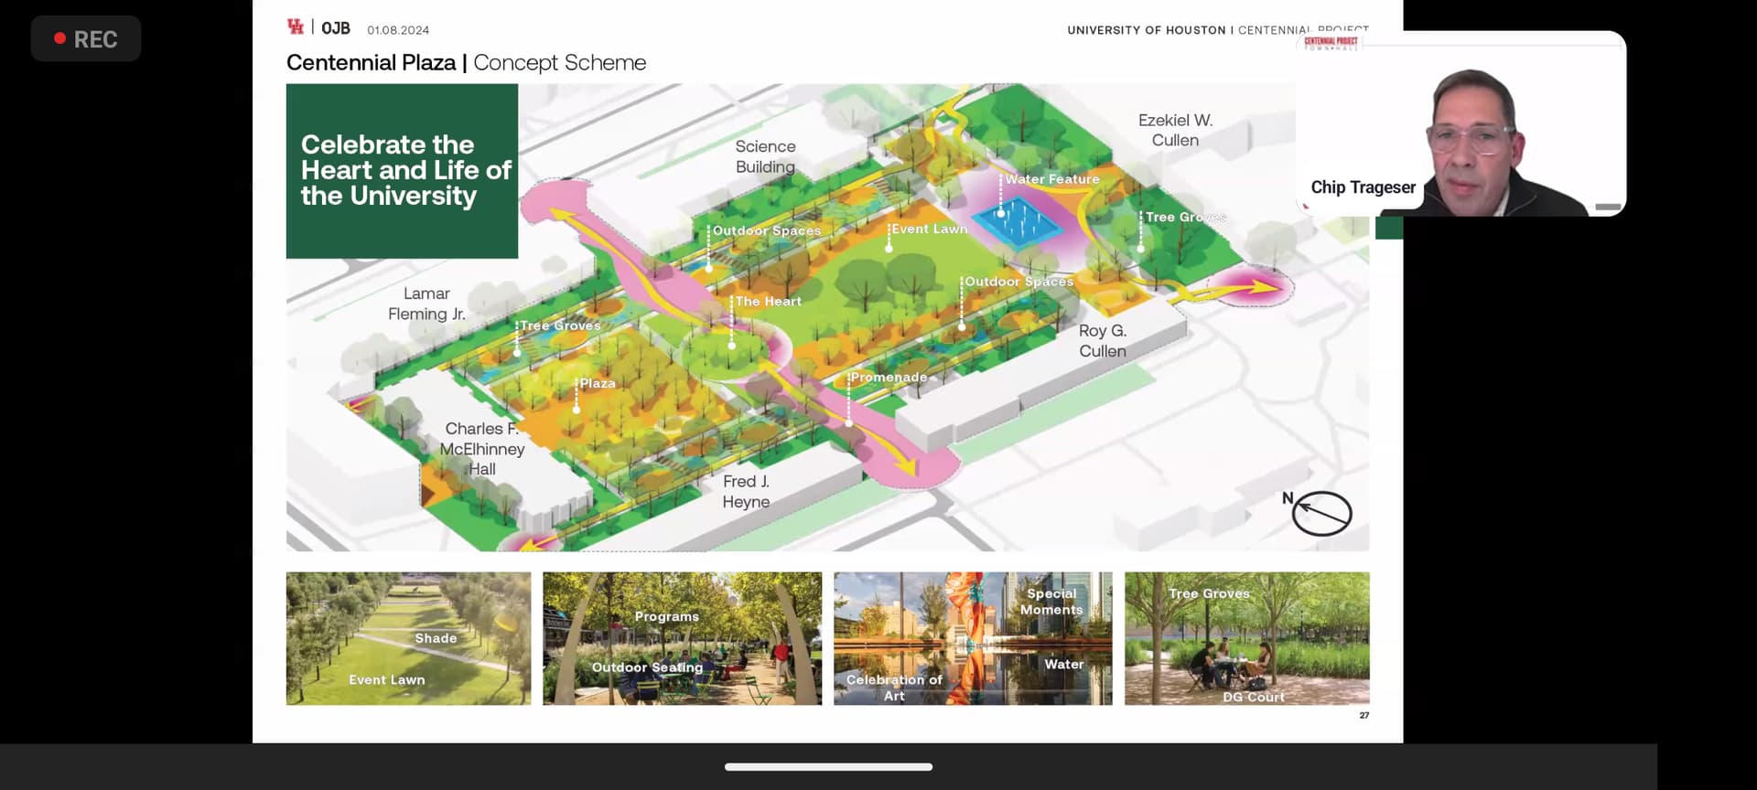Click the Promenade callout label
The height and width of the screenshot is (790, 1757).
click(x=889, y=377)
